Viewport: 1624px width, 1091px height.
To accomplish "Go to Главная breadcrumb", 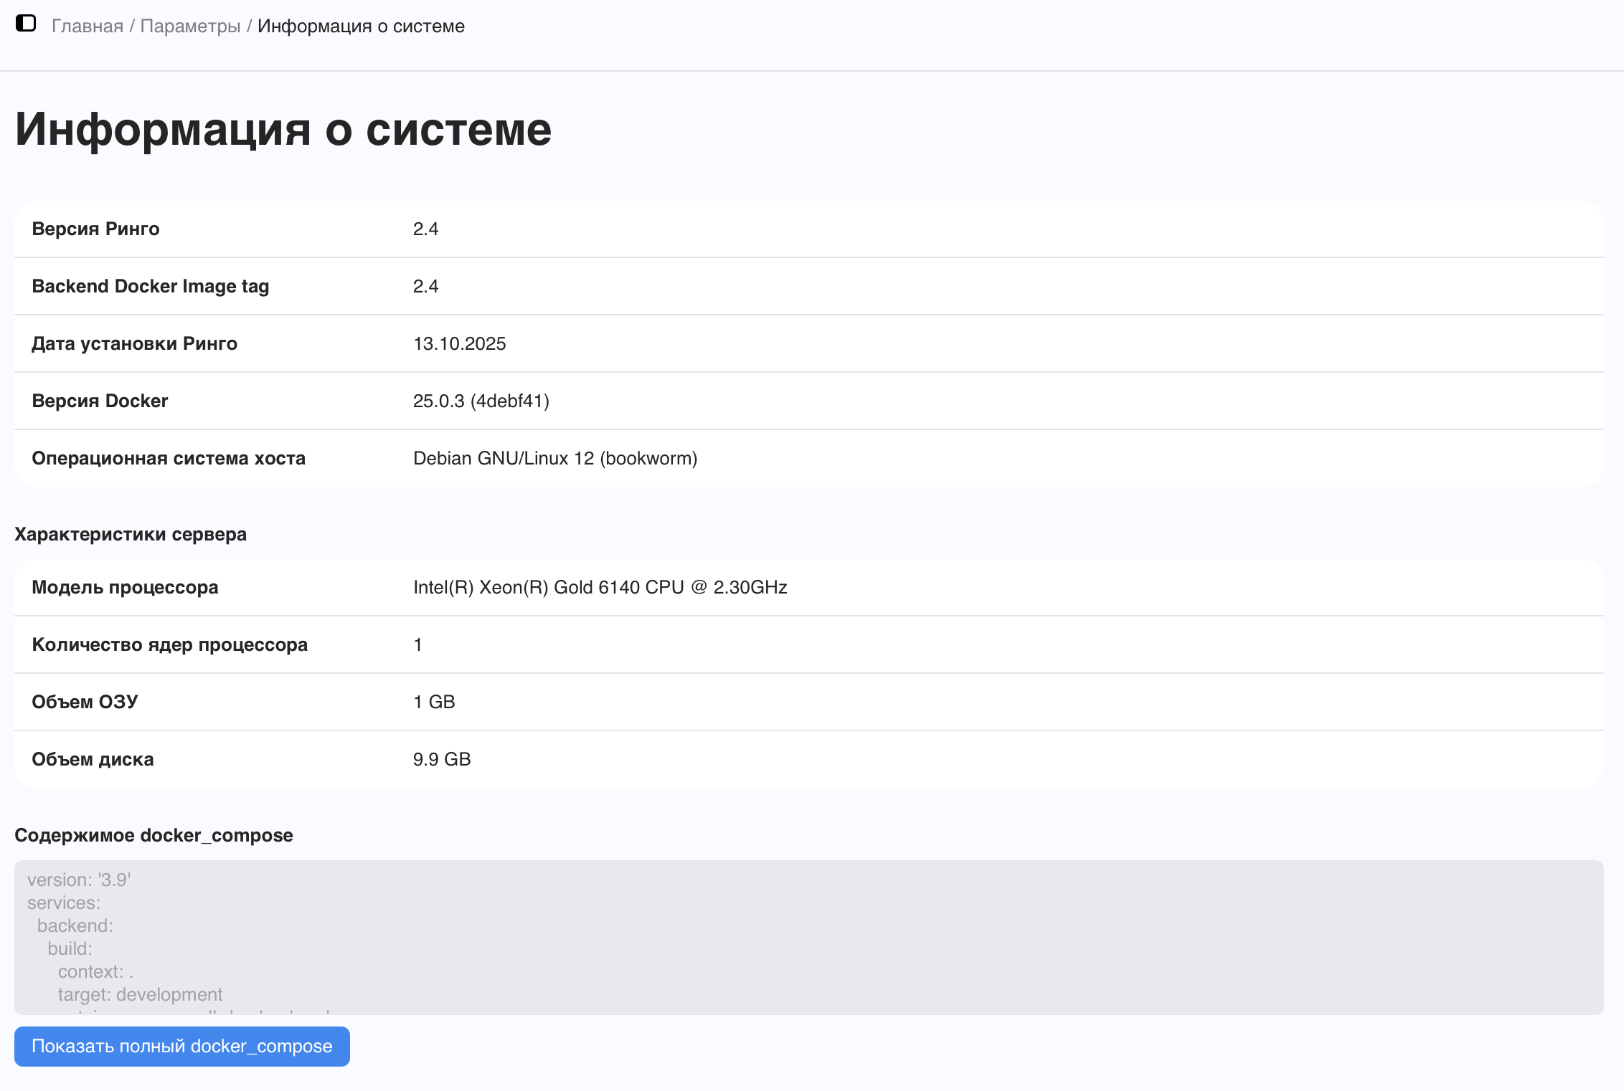I will 88,27.
